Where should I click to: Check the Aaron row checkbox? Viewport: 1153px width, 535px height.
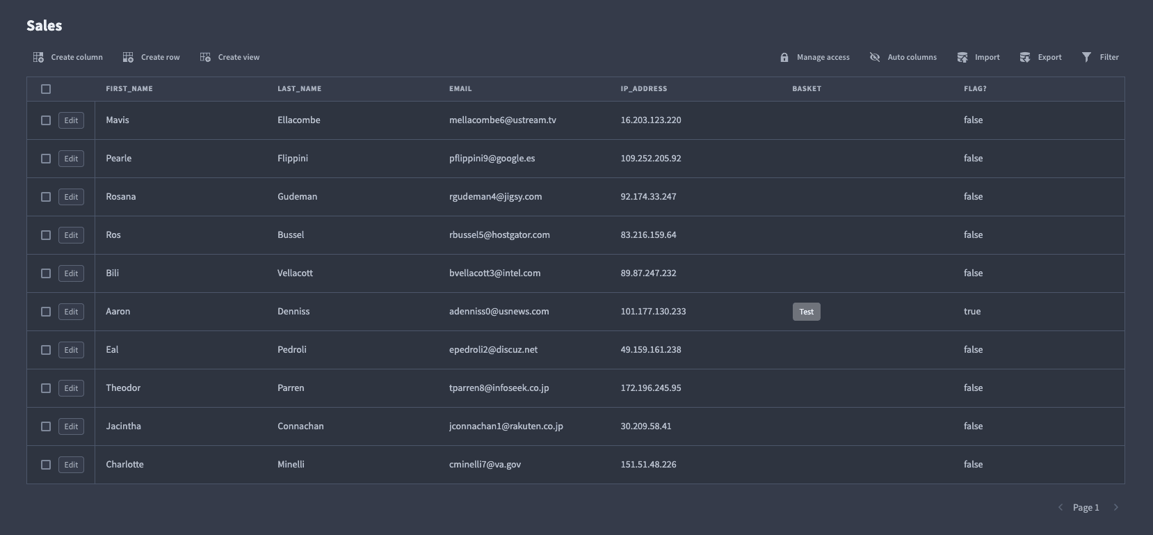pos(46,312)
